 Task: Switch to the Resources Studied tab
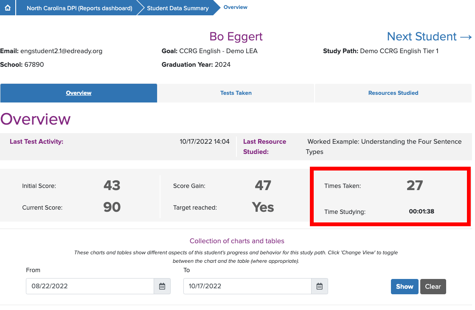(393, 93)
